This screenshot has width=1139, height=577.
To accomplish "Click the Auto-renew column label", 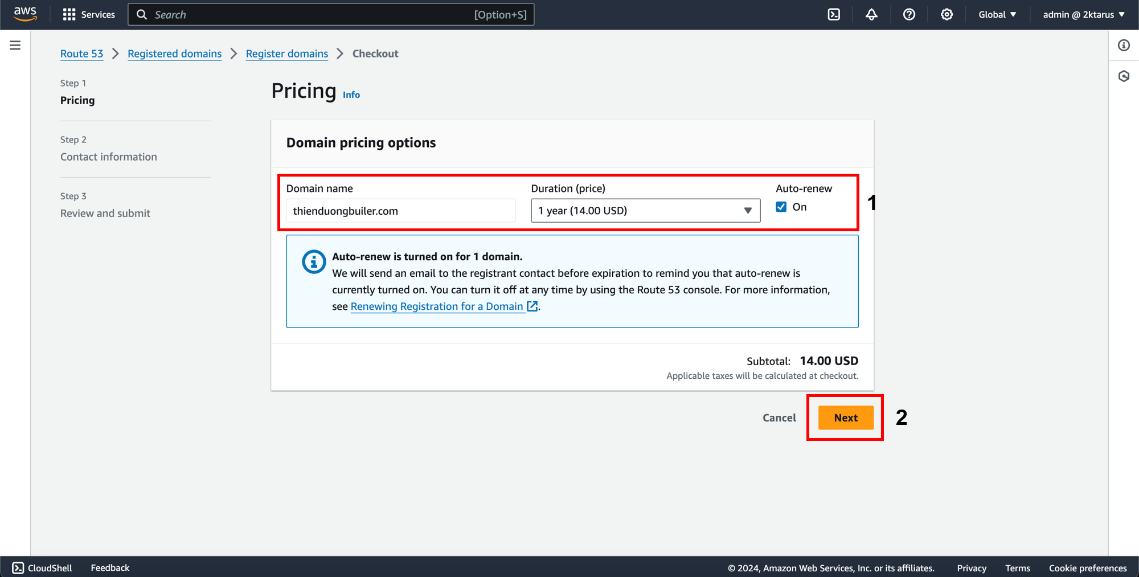I will tap(804, 189).
